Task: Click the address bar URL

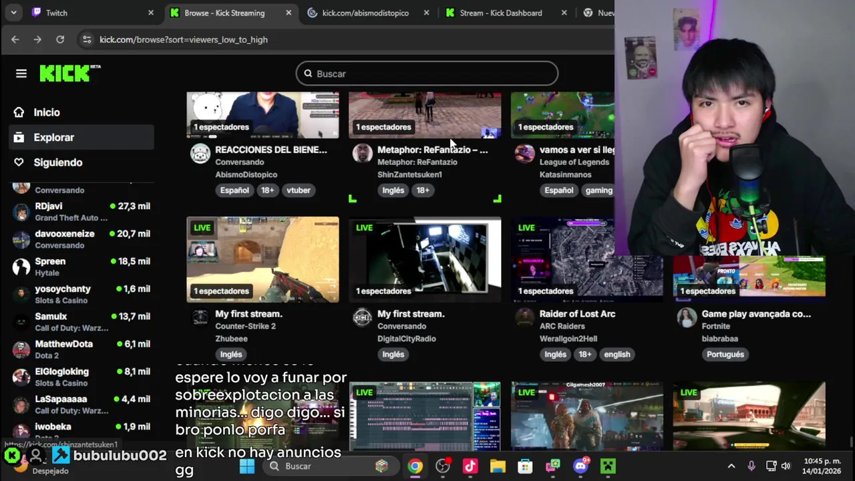Action: [184, 39]
